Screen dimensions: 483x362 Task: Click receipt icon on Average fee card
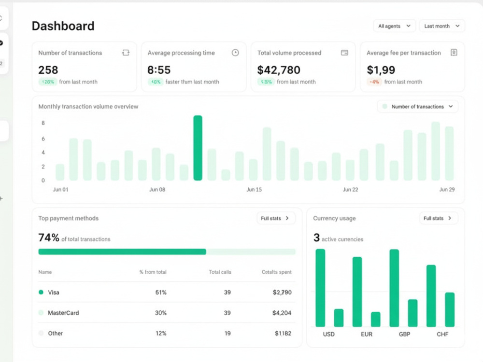454,52
